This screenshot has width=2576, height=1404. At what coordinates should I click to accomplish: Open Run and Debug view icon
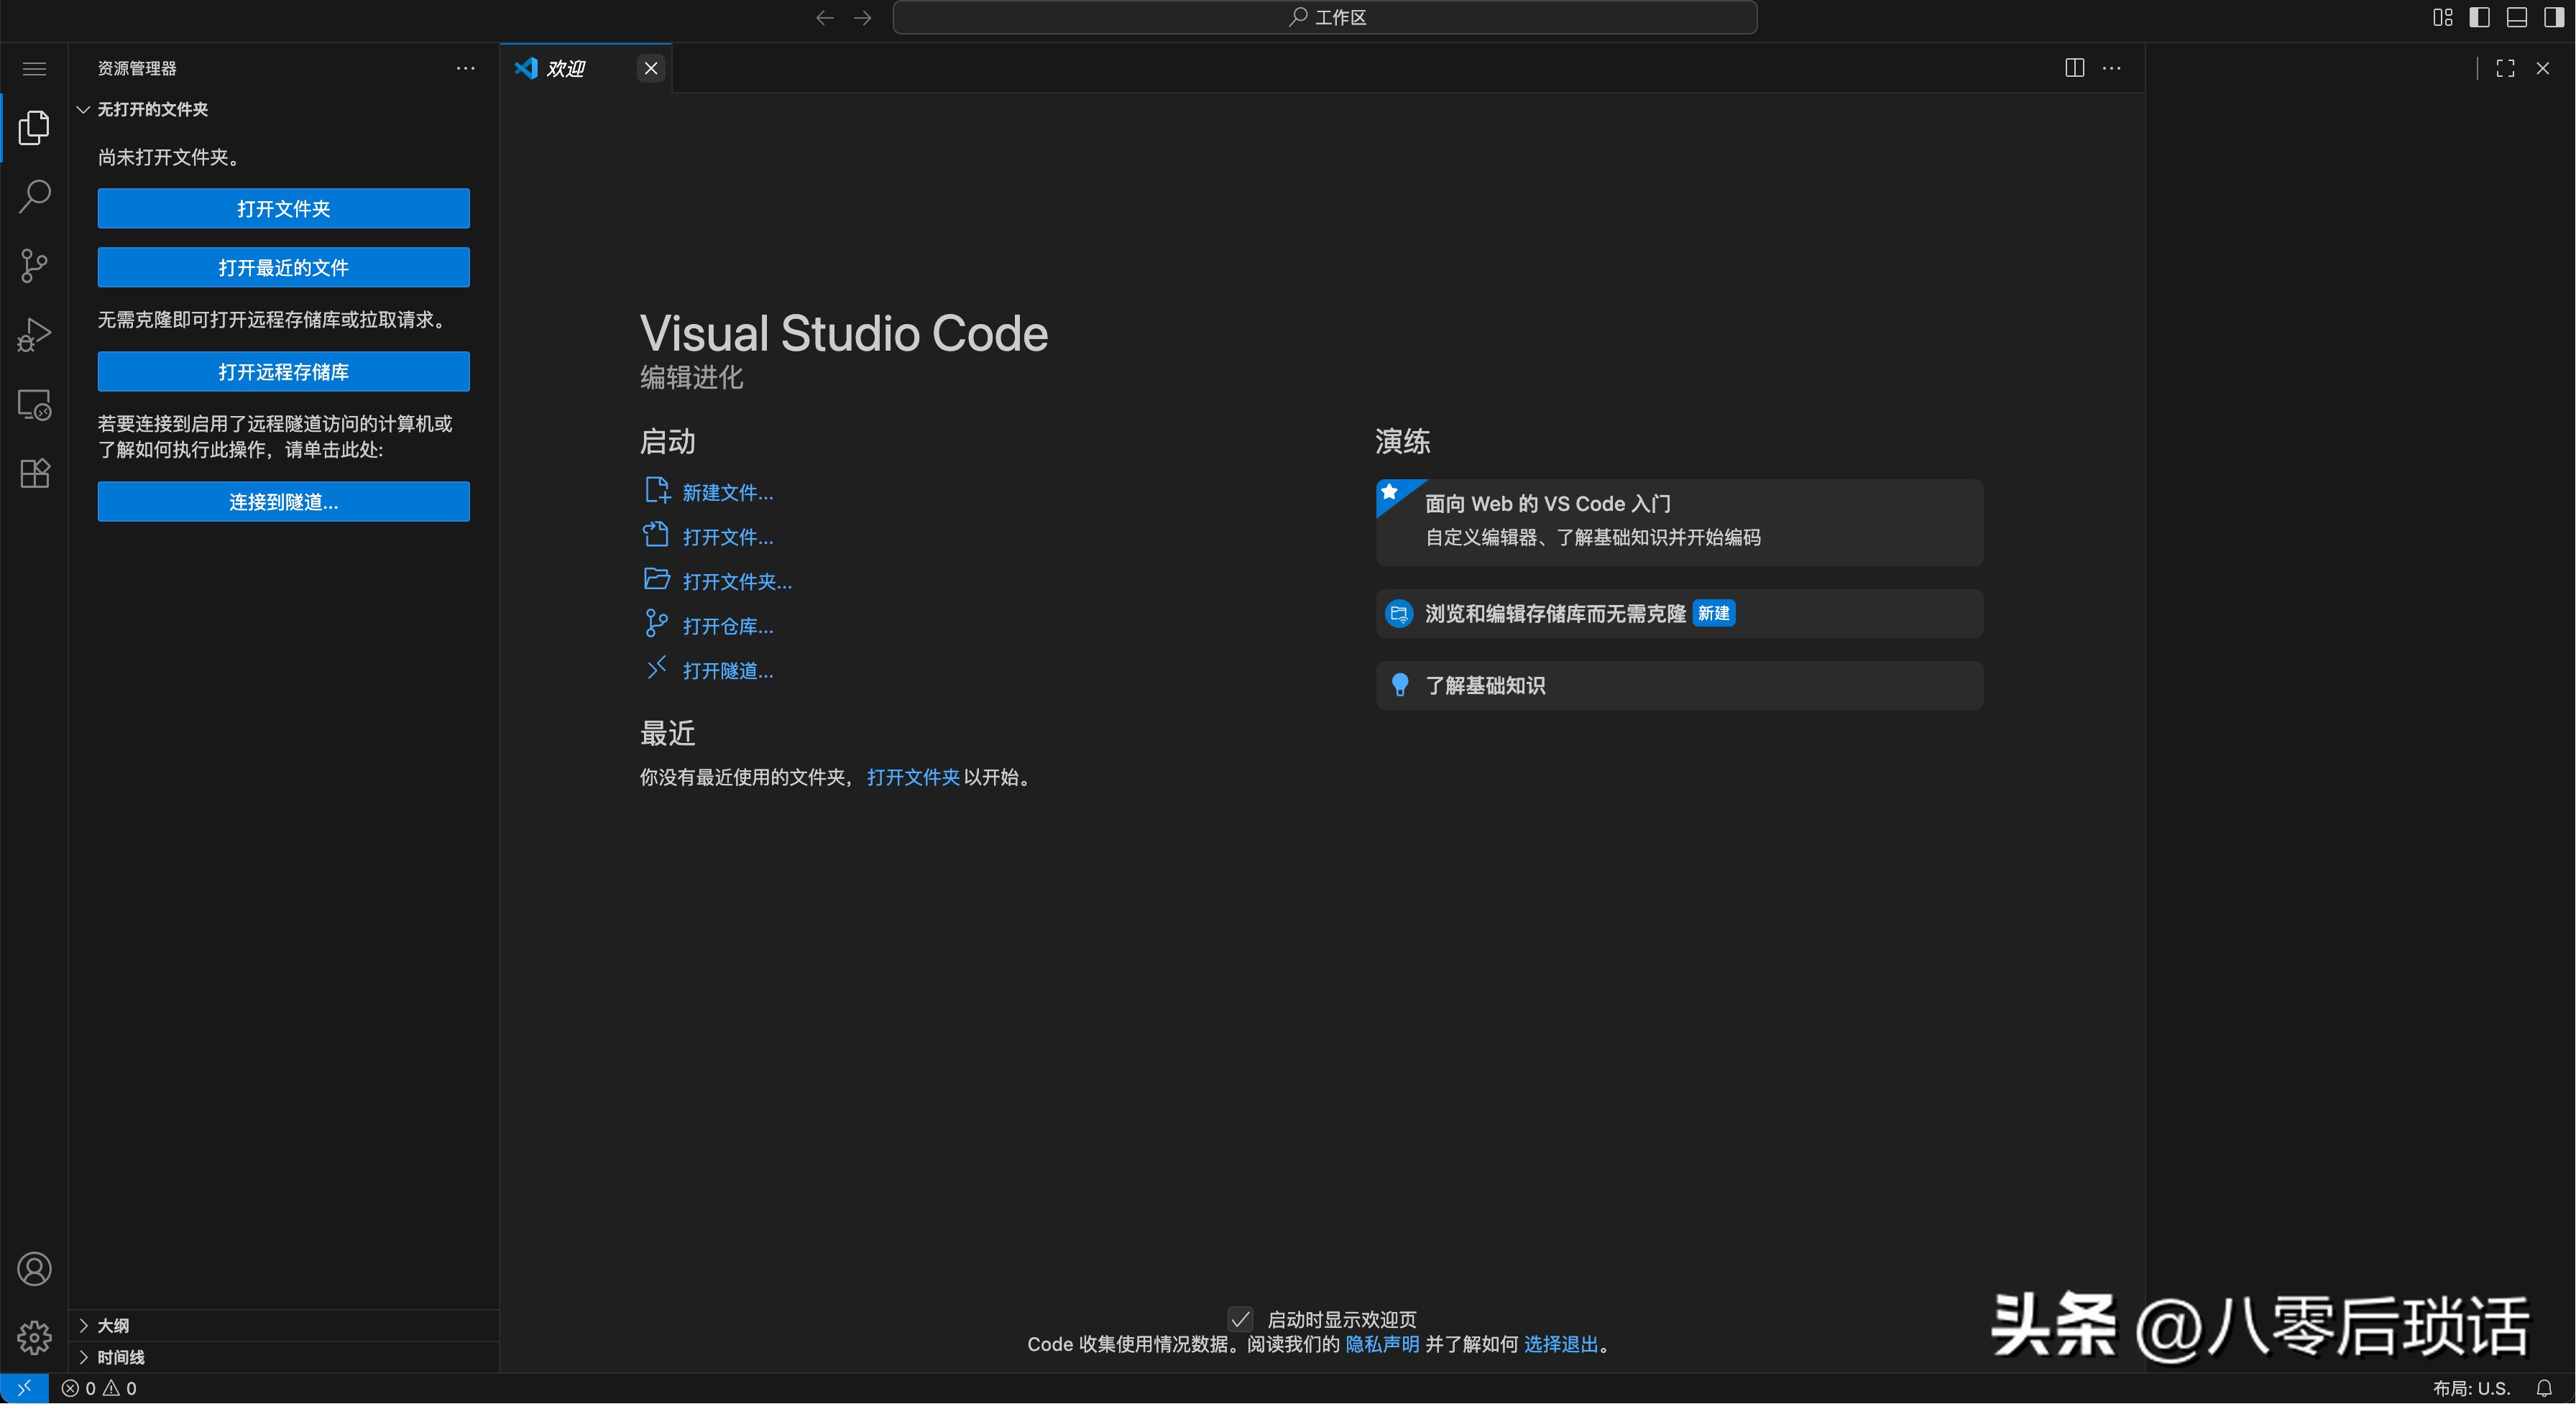point(34,335)
